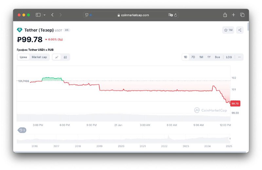Select the 1Y time range
Screen dimensions: 262x170
[x=209, y=57]
